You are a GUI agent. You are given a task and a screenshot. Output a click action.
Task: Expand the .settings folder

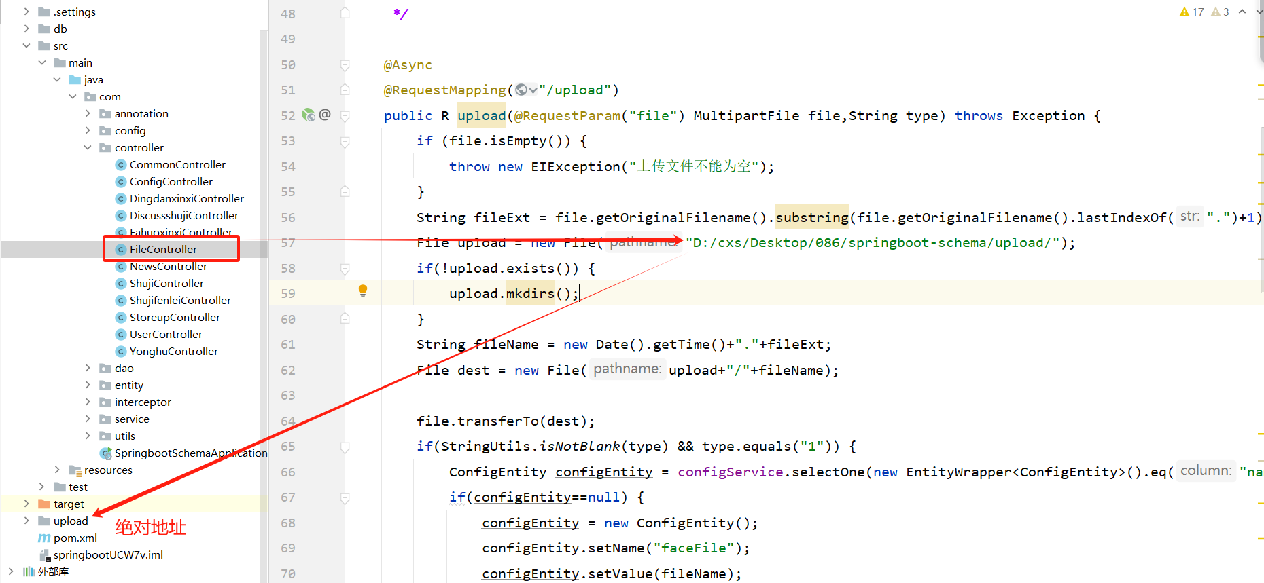pyautogui.click(x=27, y=12)
